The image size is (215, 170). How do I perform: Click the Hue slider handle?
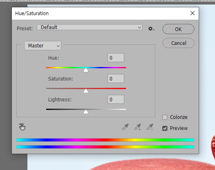pyautogui.click(x=86, y=70)
